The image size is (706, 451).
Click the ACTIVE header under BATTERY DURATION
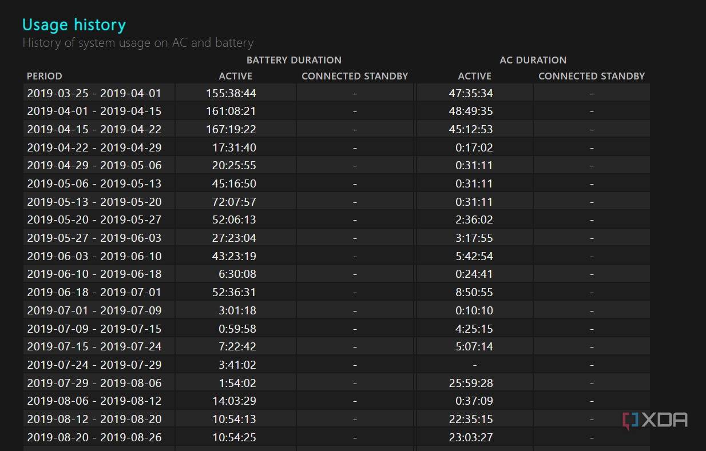236,76
